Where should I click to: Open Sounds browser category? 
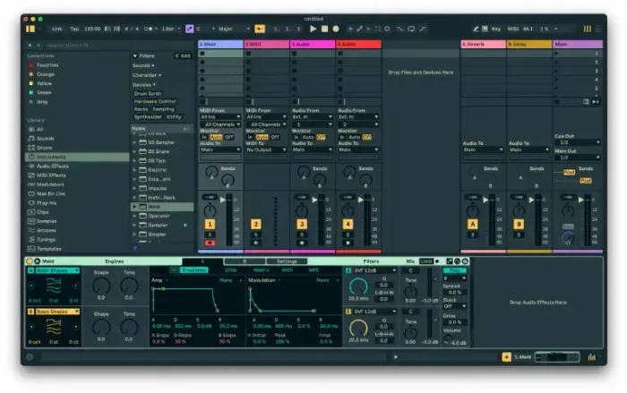pos(77,139)
